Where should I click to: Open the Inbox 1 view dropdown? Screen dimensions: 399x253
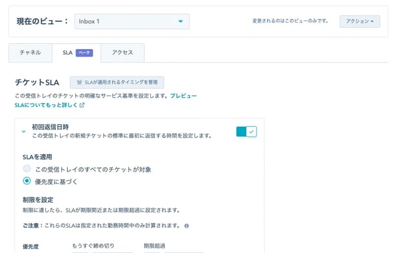pyautogui.click(x=132, y=21)
